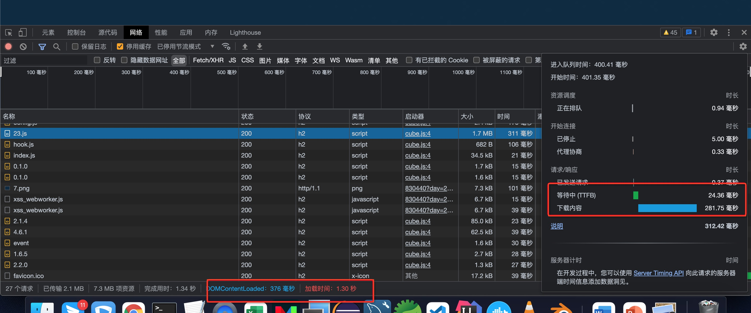The height and width of the screenshot is (313, 751).
Task: Toggle device toolbar emulation icon
Action: coord(22,32)
